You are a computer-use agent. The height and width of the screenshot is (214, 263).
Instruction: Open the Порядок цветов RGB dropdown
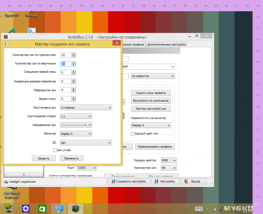point(169,160)
